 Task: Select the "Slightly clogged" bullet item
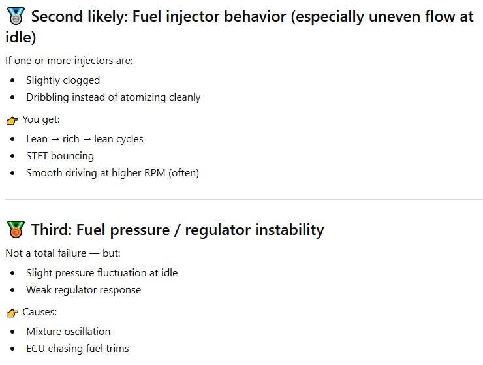click(x=63, y=80)
